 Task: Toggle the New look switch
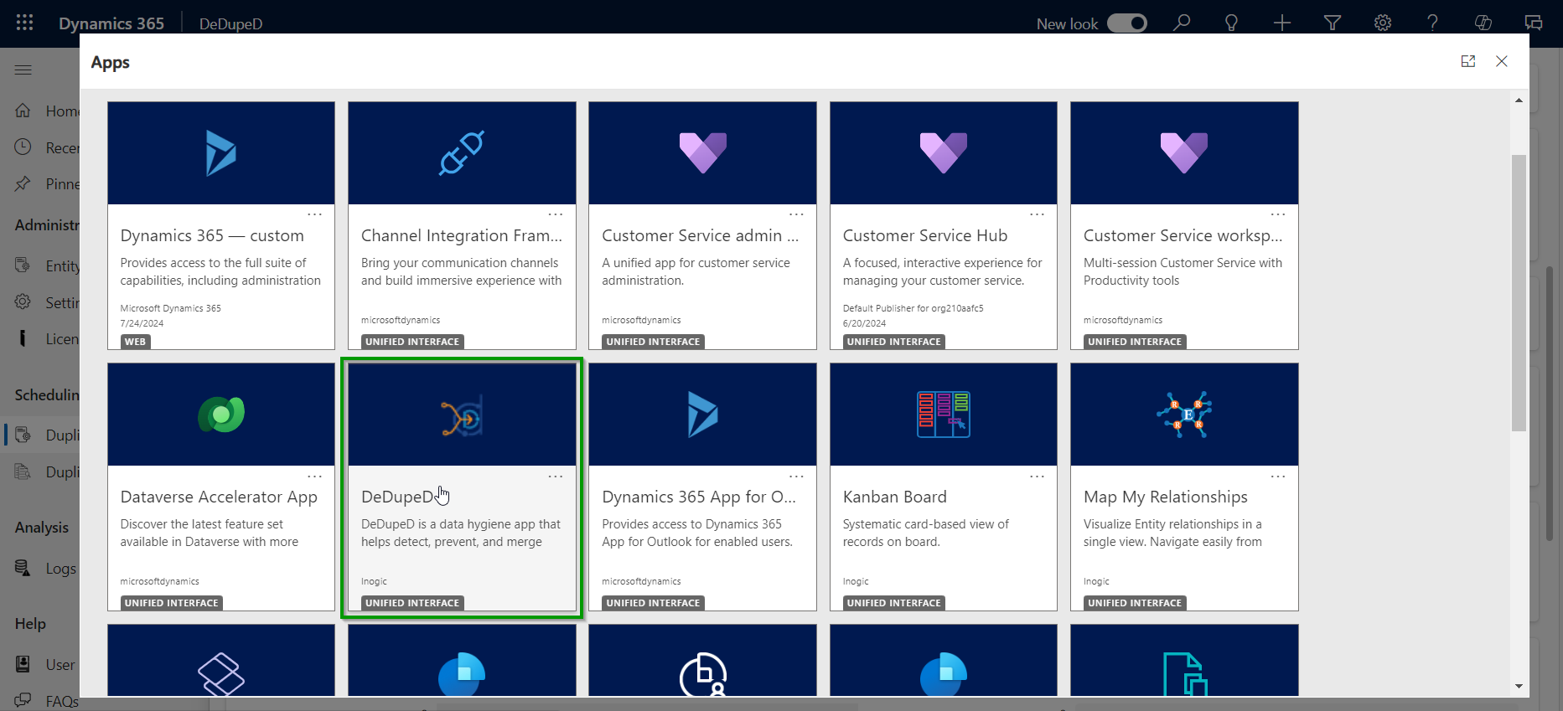click(1126, 23)
